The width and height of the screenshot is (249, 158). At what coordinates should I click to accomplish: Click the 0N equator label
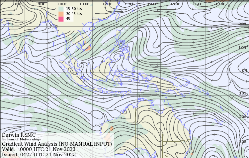(x=244, y=71)
